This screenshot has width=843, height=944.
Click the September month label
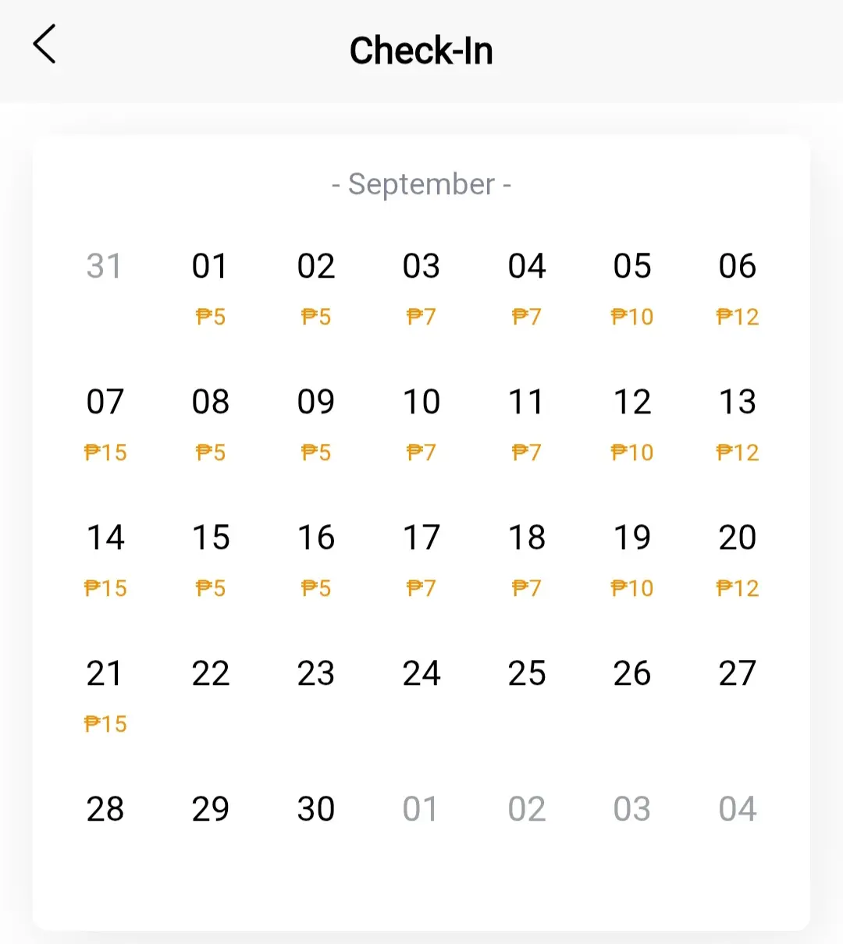421,184
